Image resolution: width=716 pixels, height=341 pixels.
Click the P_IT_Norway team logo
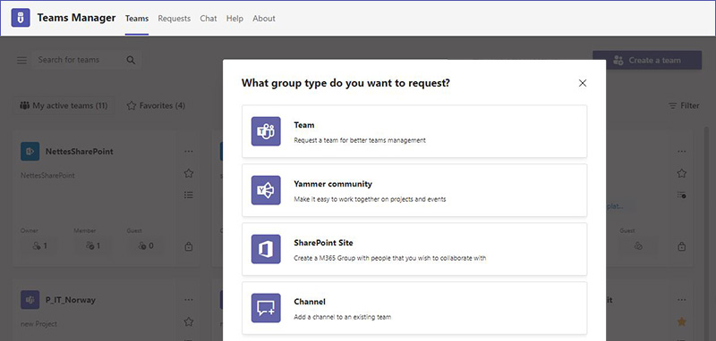pos(30,300)
